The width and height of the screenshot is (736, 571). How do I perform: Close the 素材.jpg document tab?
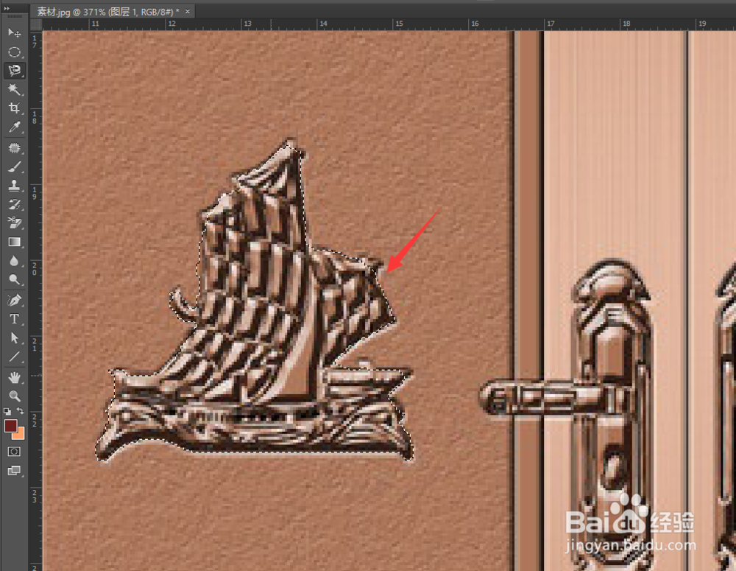188,11
